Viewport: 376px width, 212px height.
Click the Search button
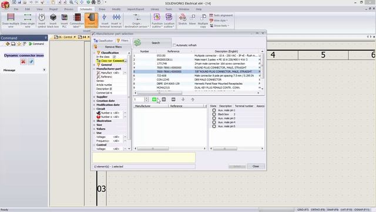coord(152,43)
